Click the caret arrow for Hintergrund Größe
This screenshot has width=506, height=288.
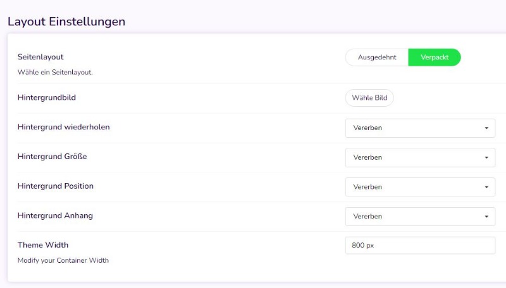coord(486,158)
